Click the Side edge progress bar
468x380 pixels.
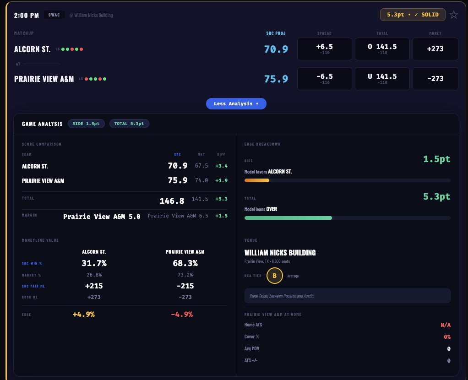point(348,180)
